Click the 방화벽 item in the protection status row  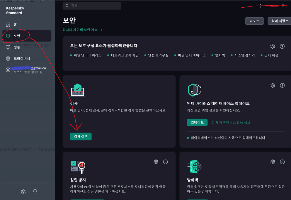(218, 55)
